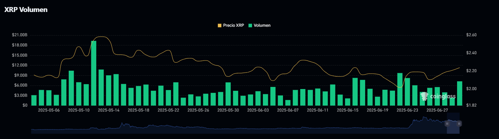The height and width of the screenshot is (139, 499).
Task: Click the 2025-06-07 date label
Action: pos(288,110)
